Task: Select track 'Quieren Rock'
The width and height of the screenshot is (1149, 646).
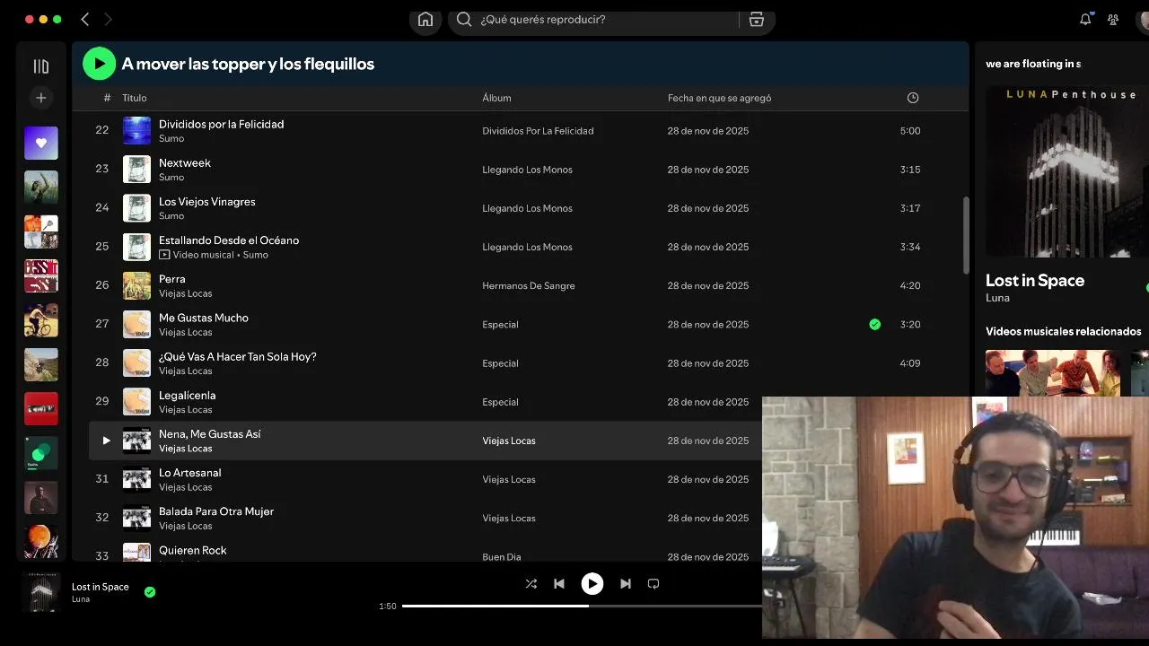Action: pyautogui.click(x=193, y=550)
